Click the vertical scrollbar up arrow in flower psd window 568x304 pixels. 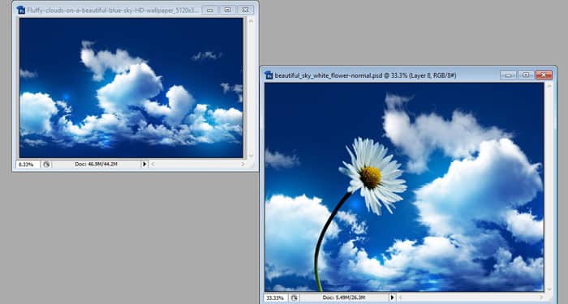[549, 86]
